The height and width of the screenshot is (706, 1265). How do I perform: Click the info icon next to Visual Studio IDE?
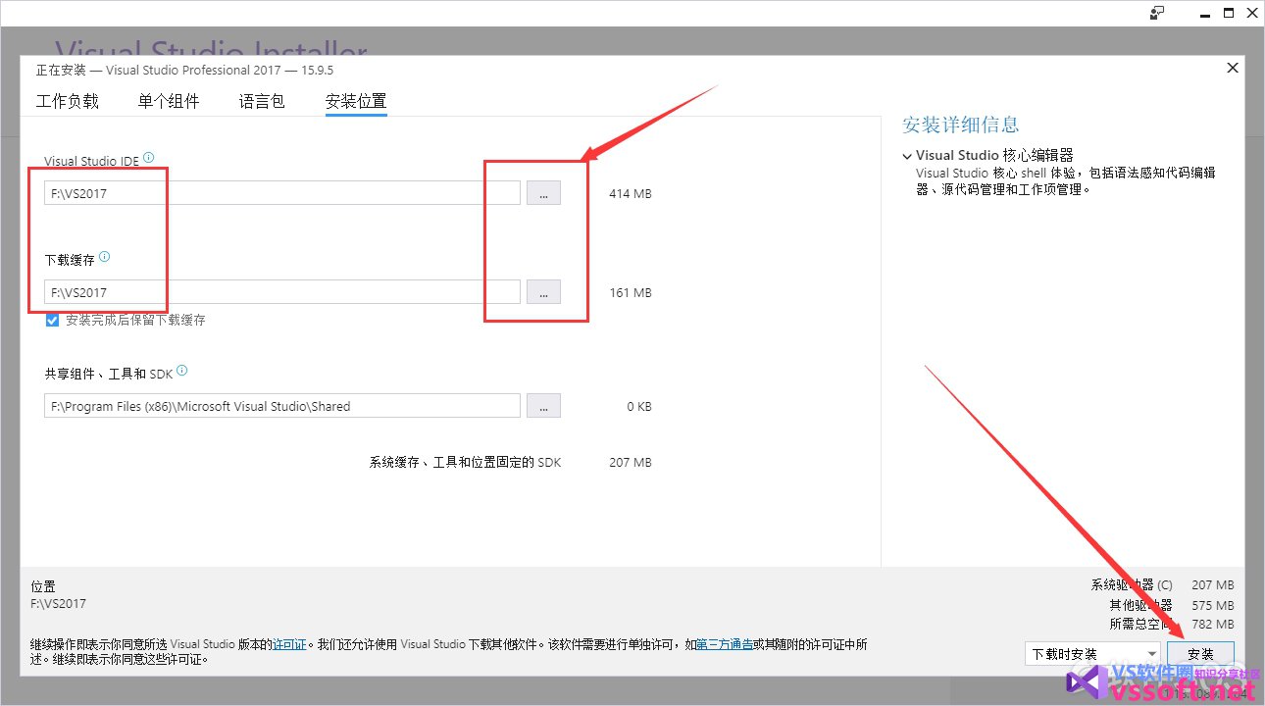[x=148, y=158]
